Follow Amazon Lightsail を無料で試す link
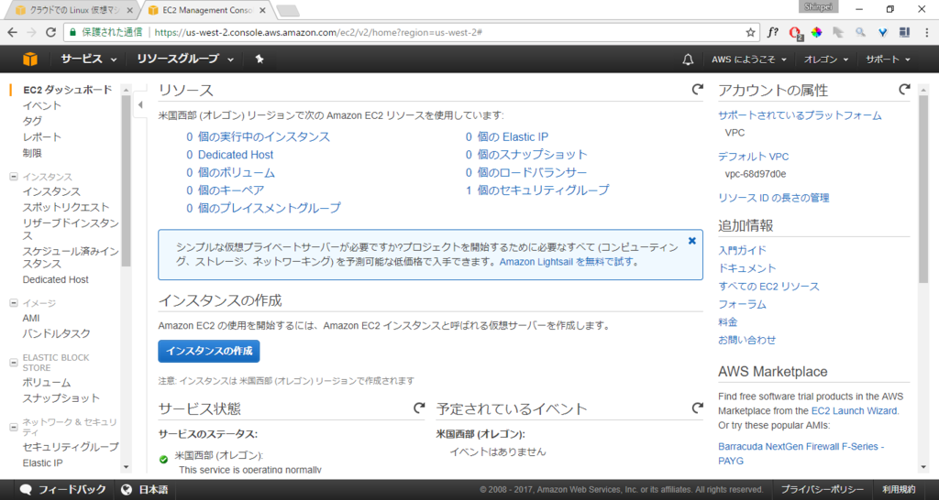This screenshot has width=939, height=500. click(566, 261)
